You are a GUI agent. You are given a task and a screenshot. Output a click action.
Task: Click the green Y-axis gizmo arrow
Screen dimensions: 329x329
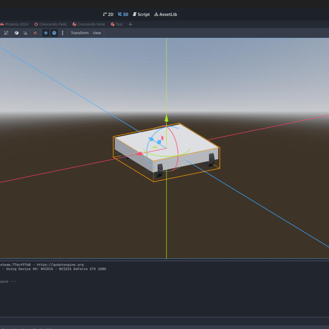click(167, 118)
